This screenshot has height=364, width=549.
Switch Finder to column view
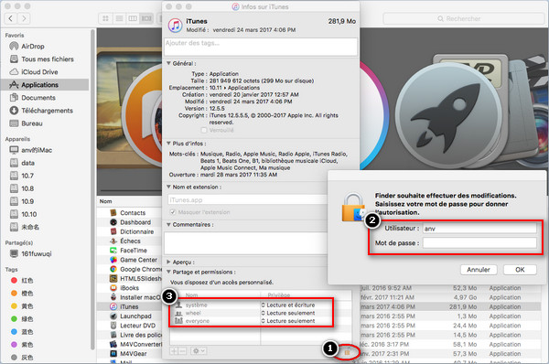coord(133,18)
